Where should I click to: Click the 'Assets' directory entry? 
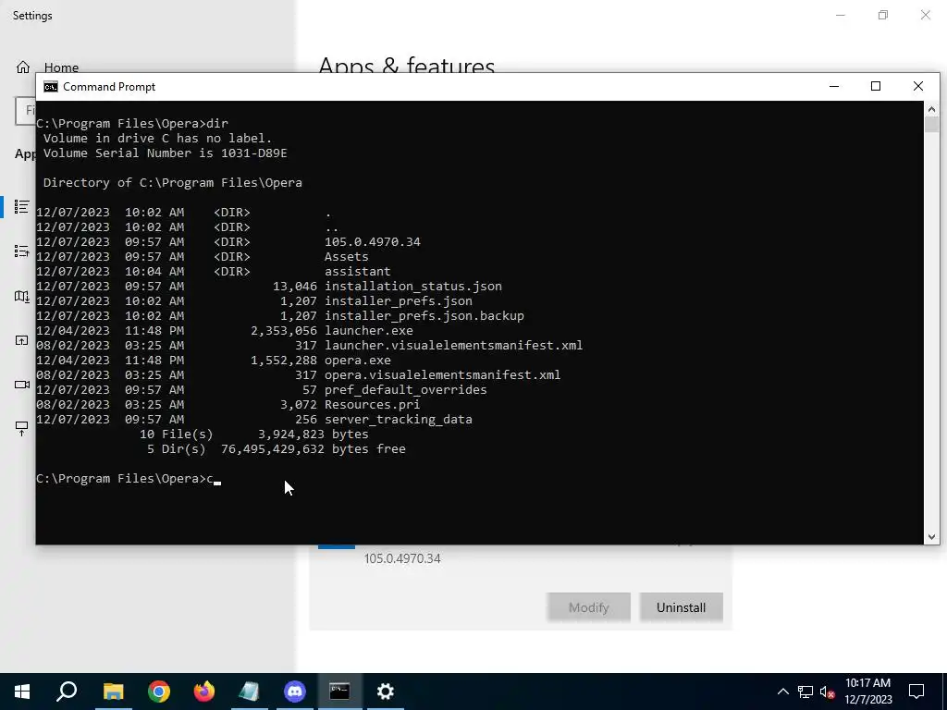346,257
